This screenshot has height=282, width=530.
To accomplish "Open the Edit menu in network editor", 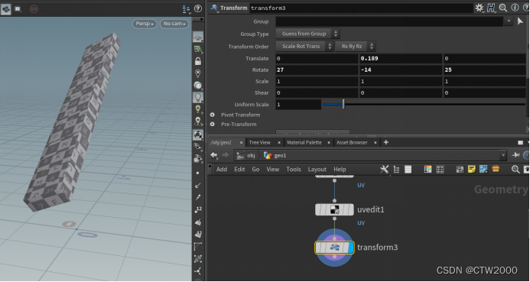I will click(239, 169).
